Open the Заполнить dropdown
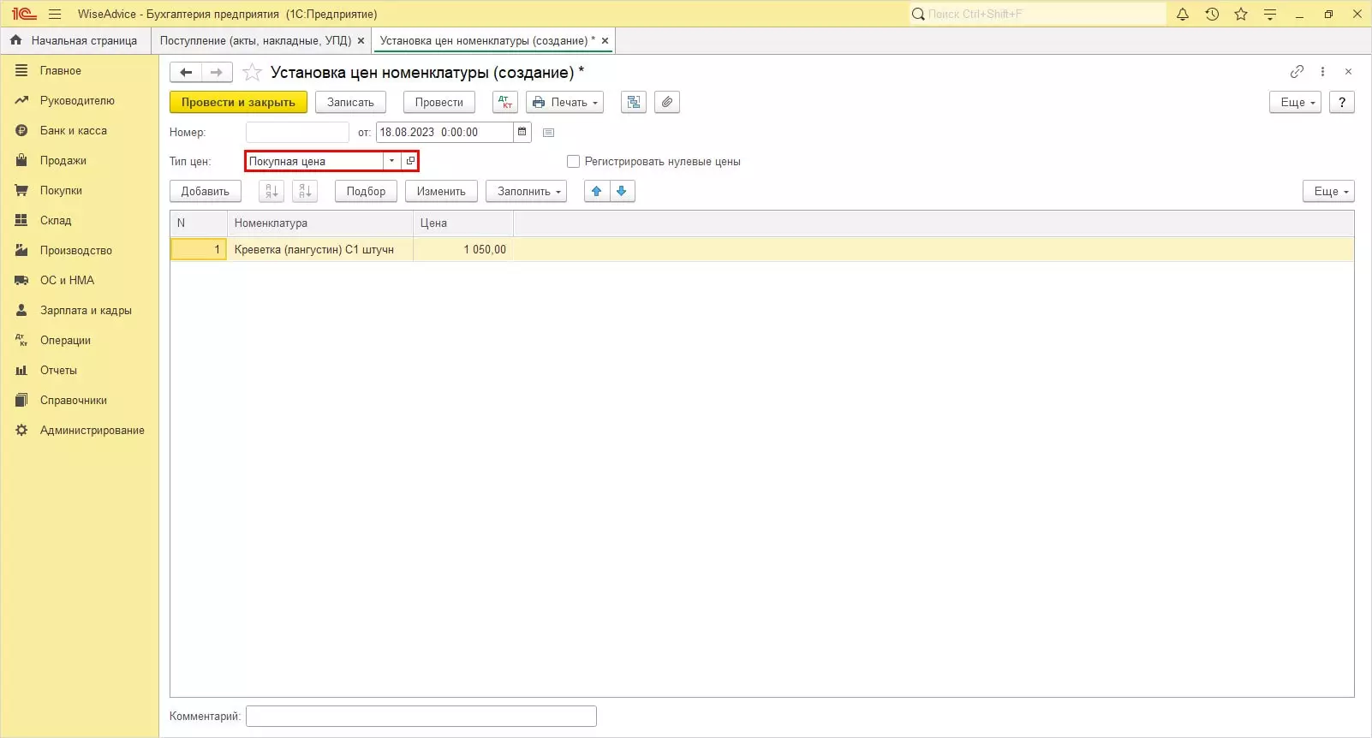Viewport: 1372px width, 738px height. click(526, 192)
